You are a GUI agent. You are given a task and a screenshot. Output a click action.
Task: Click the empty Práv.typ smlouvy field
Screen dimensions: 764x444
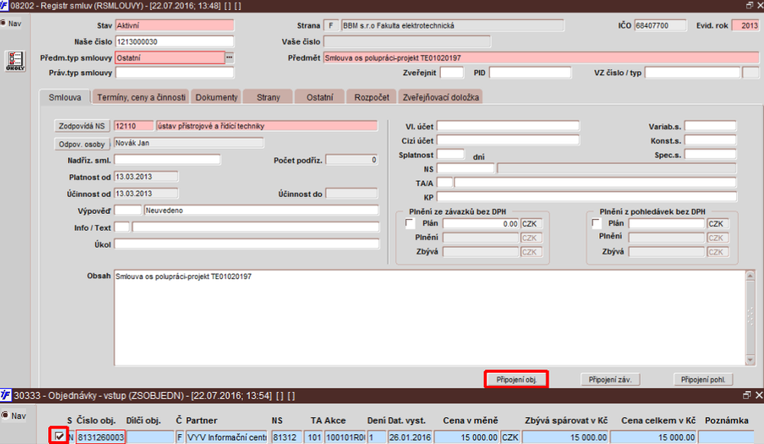pyautogui.click(x=174, y=73)
